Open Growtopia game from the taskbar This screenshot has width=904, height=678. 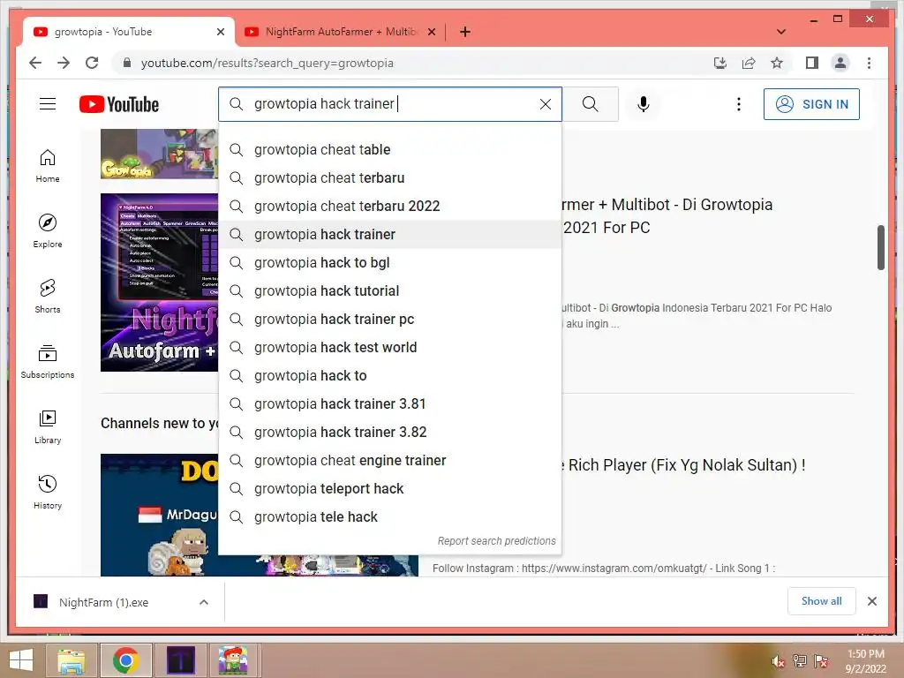pos(233,660)
